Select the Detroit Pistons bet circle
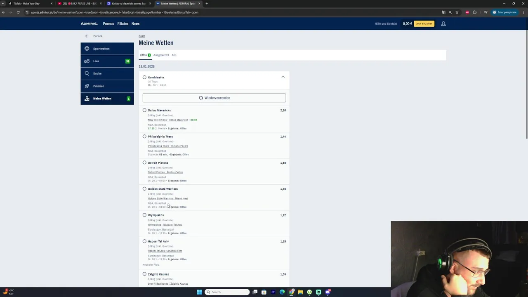Viewport: 528px width, 297px height. click(x=144, y=163)
